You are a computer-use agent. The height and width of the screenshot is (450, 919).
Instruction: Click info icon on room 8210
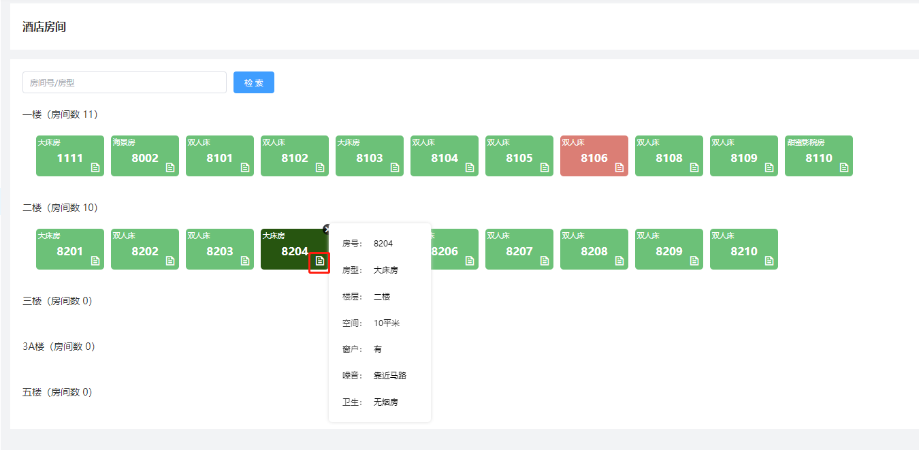(x=769, y=261)
